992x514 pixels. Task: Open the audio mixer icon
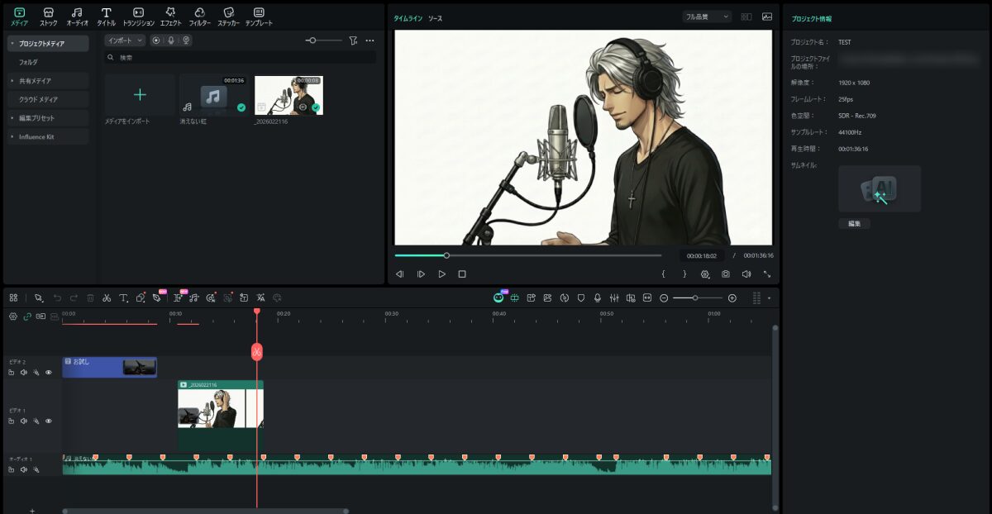tap(614, 297)
